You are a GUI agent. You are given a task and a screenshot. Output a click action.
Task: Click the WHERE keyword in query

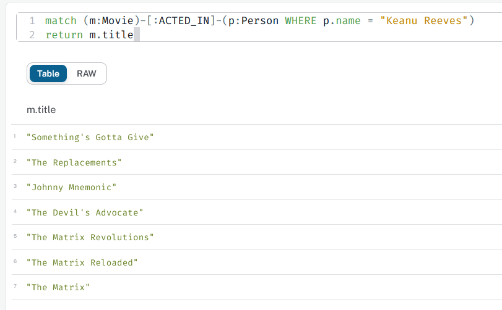click(301, 21)
